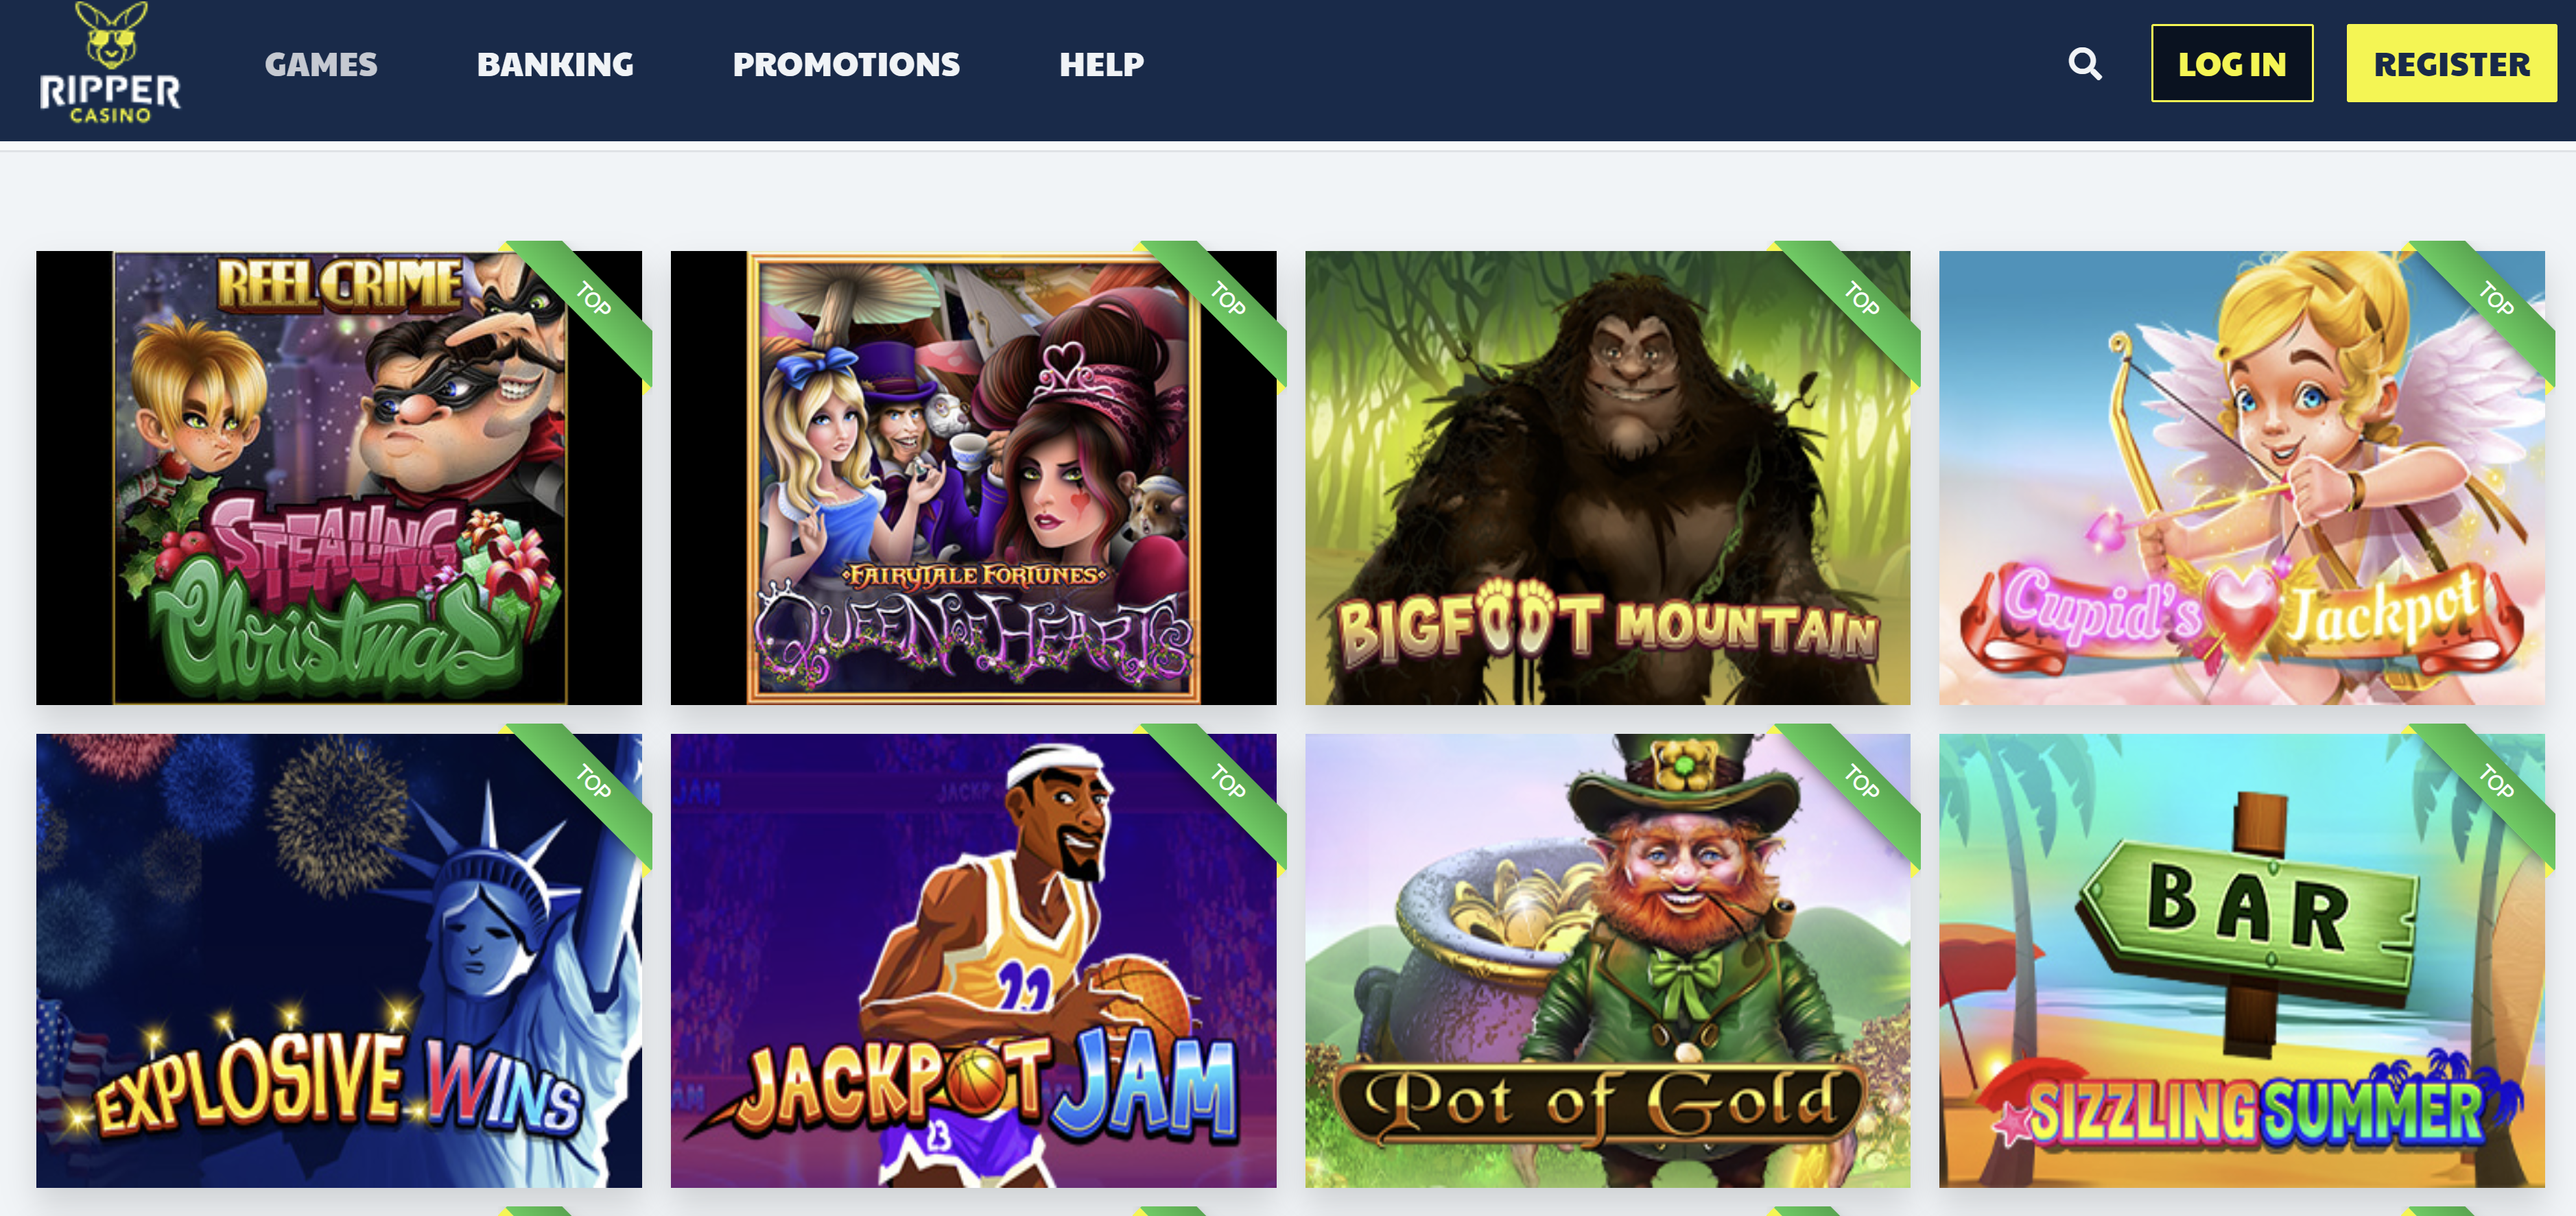Open the Promotions menu item

tap(846, 65)
